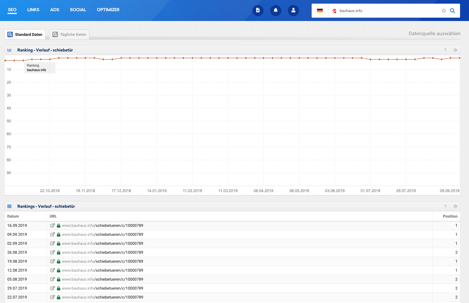Image resolution: width=469 pixels, height=303 pixels.
Task: Click the green lock icon in 05.08.2019 row
Action: click(59, 279)
